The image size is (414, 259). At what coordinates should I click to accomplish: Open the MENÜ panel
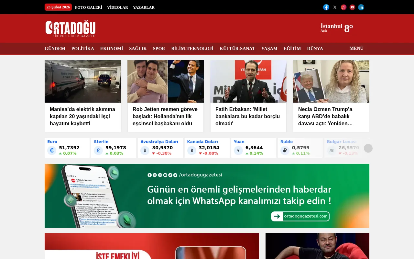(356, 48)
